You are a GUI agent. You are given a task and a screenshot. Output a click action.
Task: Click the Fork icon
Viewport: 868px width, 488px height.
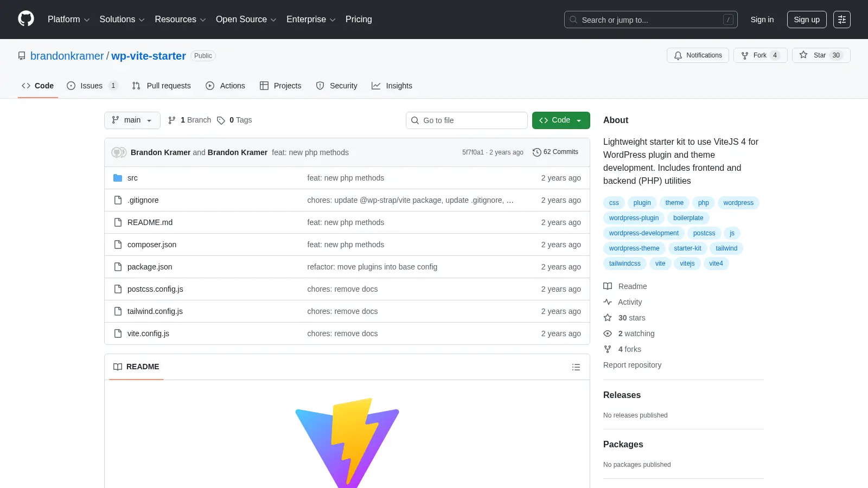pos(745,55)
